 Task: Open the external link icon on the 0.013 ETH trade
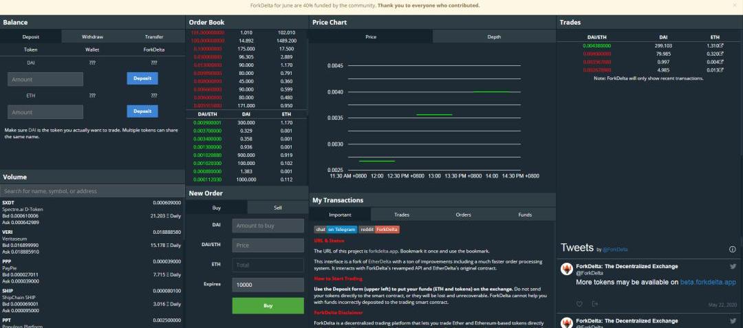tap(722, 70)
